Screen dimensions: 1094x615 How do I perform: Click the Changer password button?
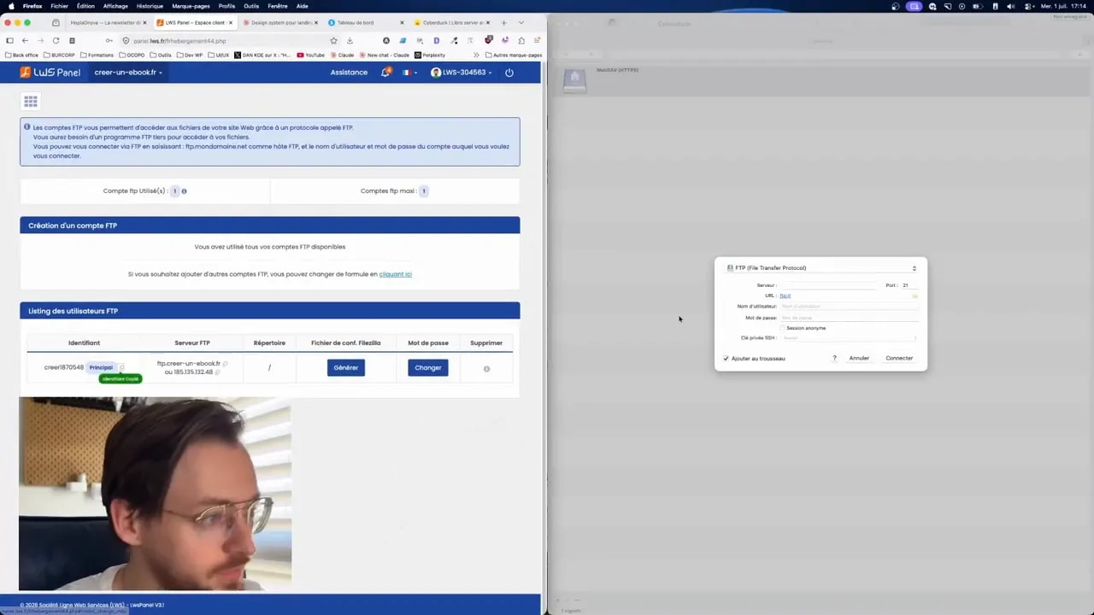click(x=428, y=368)
